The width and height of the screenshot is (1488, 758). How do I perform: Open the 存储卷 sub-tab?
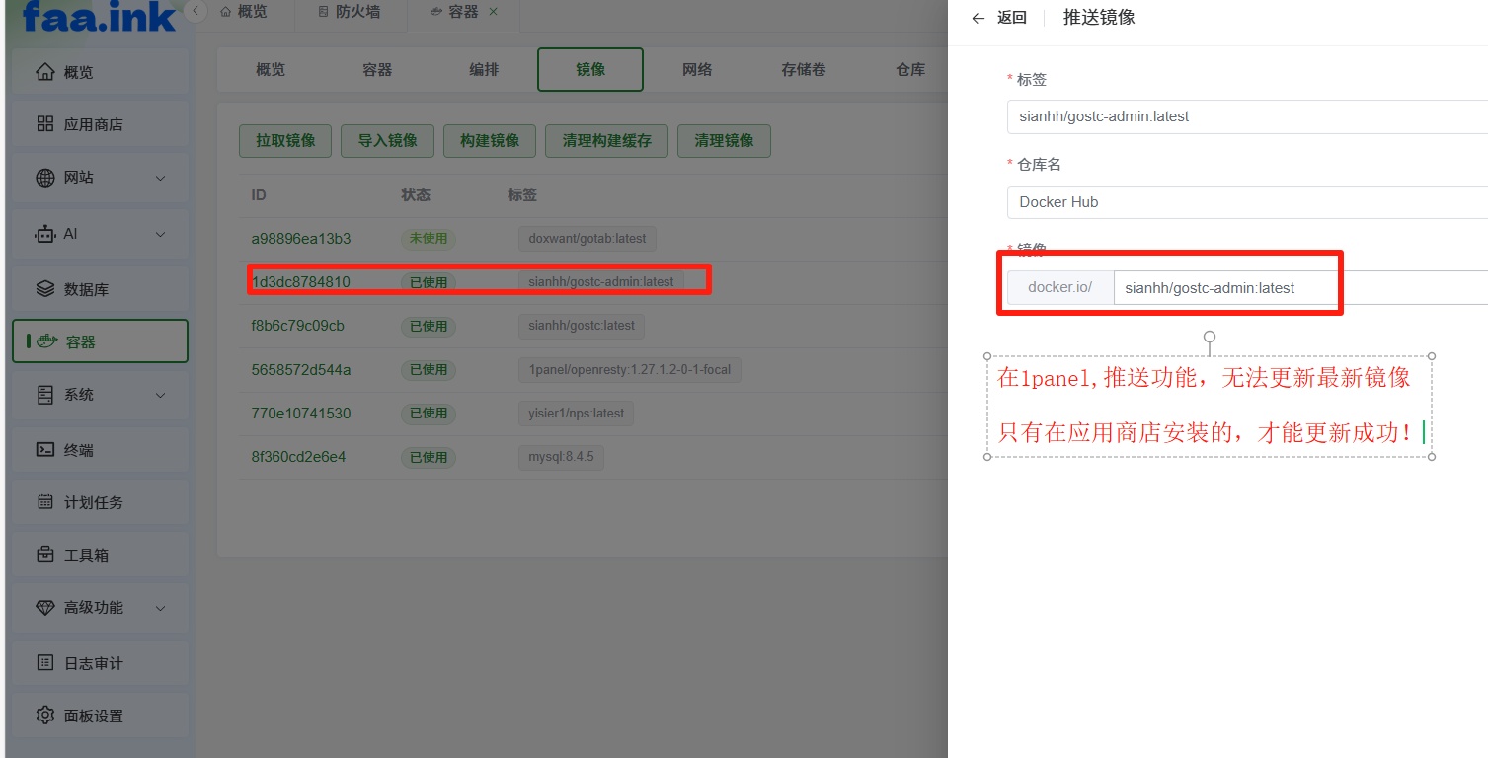point(804,69)
